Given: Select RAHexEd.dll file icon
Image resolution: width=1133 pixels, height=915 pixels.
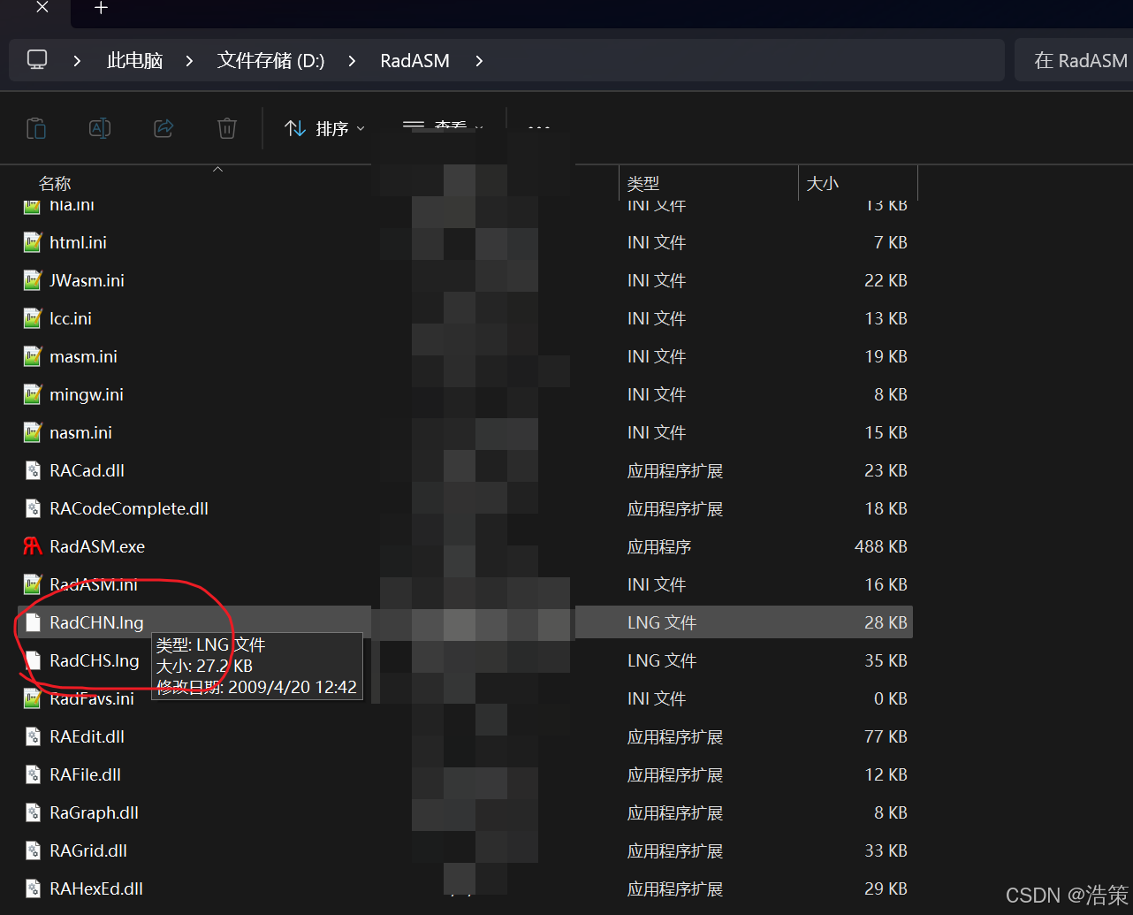Looking at the screenshot, I should [x=33, y=888].
